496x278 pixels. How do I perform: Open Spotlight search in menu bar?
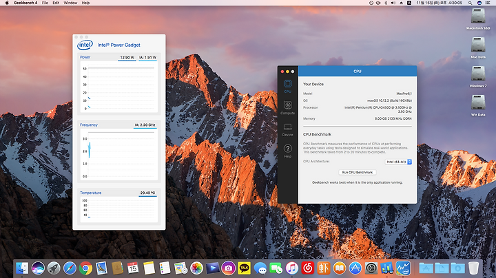click(x=471, y=3)
